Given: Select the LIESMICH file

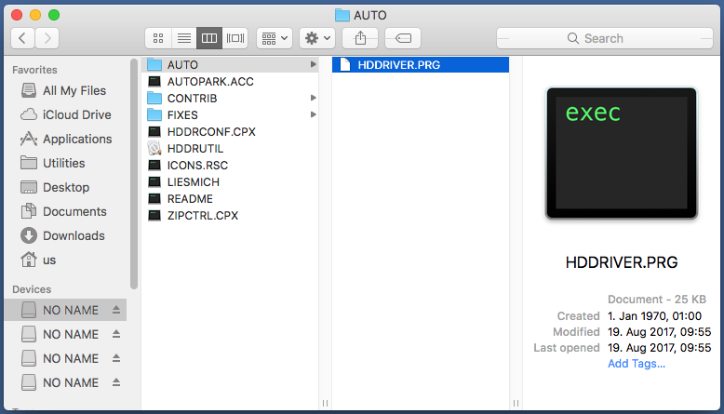Looking at the screenshot, I should coord(231,181).
